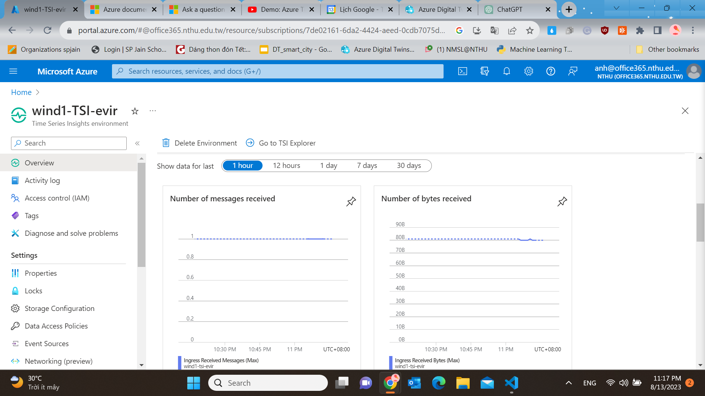Collapse the resource menu sidebar
The height and width of the screenshot is (396, 705).
pyautogui.click(x=137, y=143)
